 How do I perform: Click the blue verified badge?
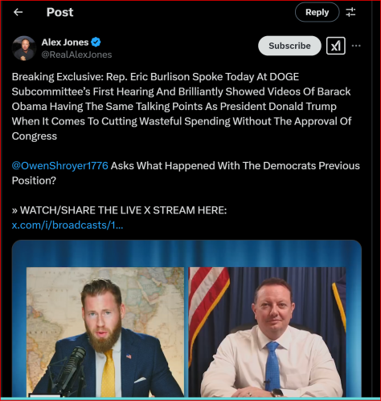[96, 43]
